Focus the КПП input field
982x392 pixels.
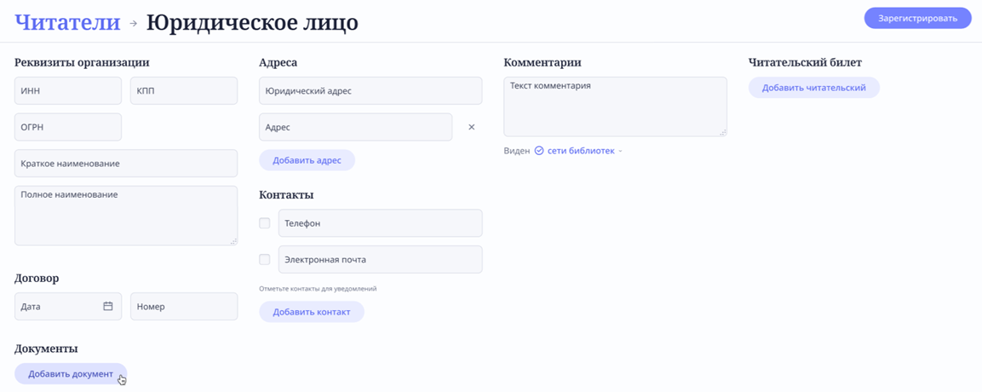coord(184,91)
